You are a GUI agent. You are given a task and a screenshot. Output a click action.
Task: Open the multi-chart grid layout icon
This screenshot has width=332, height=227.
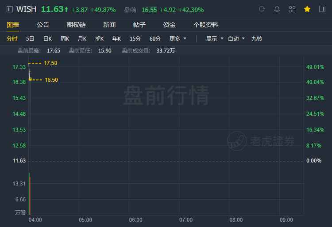(292, 9)
